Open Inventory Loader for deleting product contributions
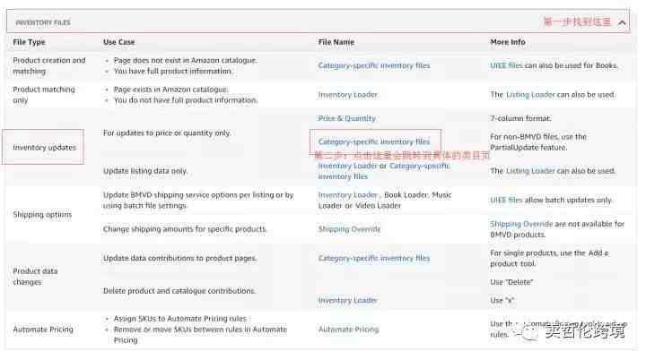 [347, 300]
